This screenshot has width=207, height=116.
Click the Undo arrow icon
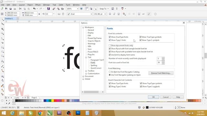[34, 9]
